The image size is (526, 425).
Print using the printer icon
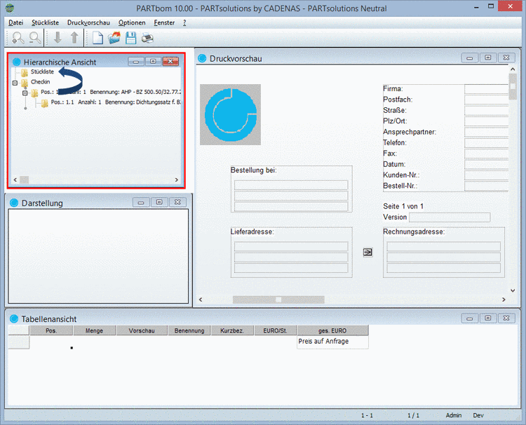coord(147,38)
